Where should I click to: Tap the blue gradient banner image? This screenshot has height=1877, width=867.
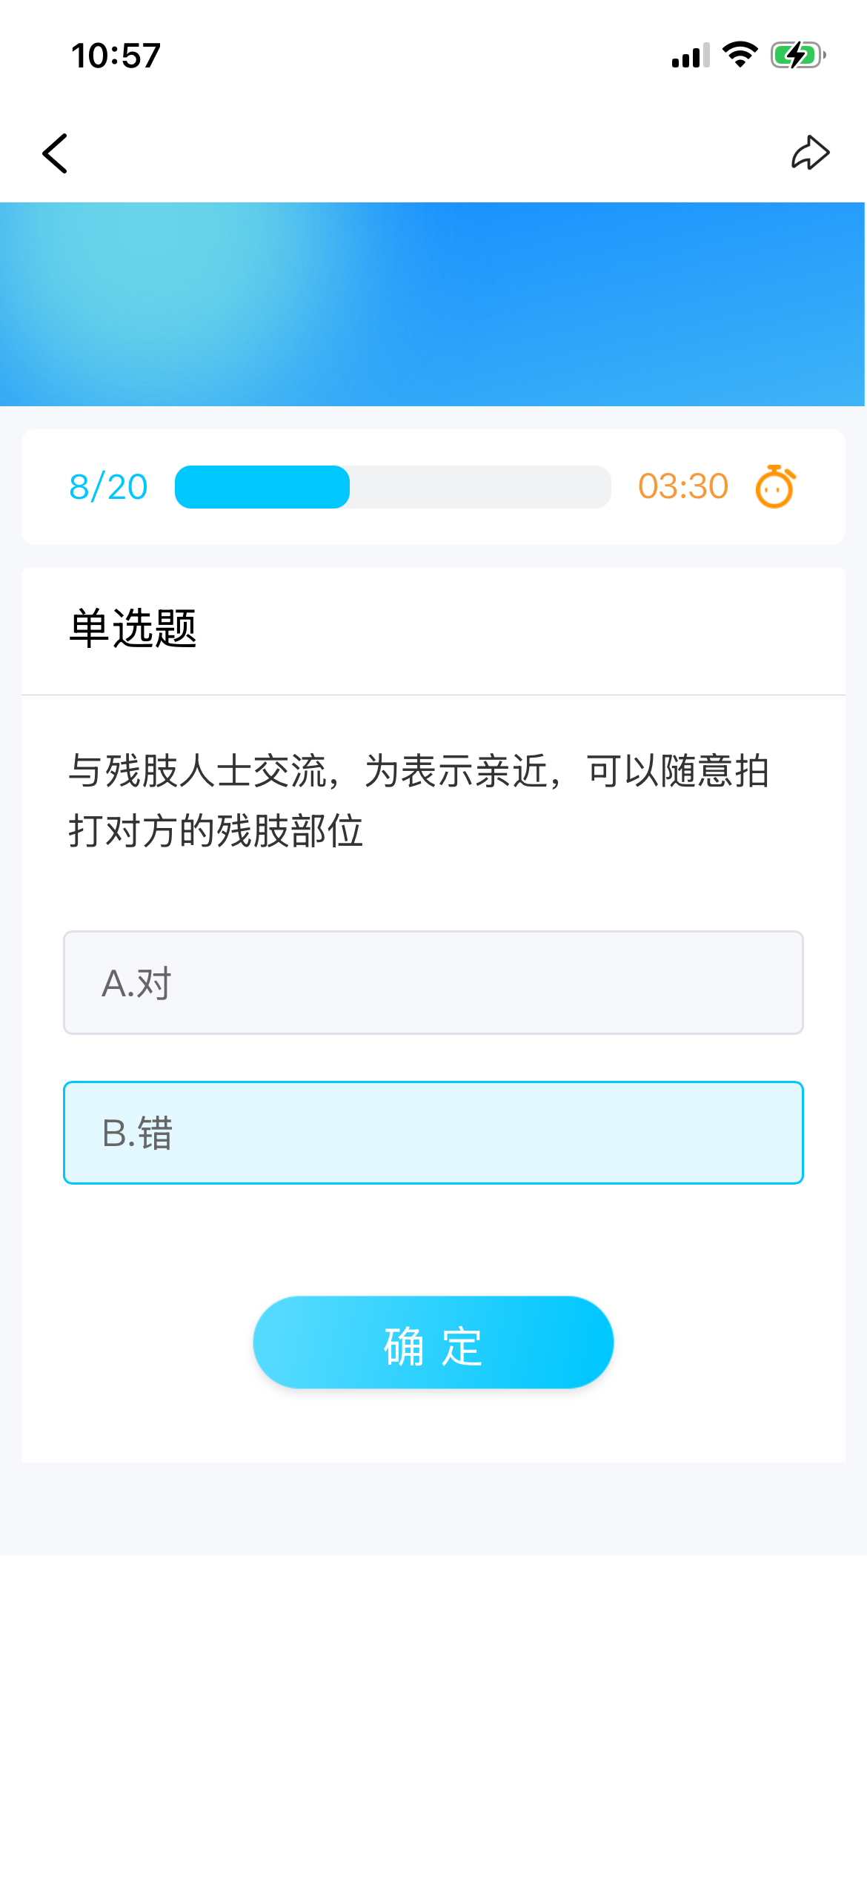point(433,304)
